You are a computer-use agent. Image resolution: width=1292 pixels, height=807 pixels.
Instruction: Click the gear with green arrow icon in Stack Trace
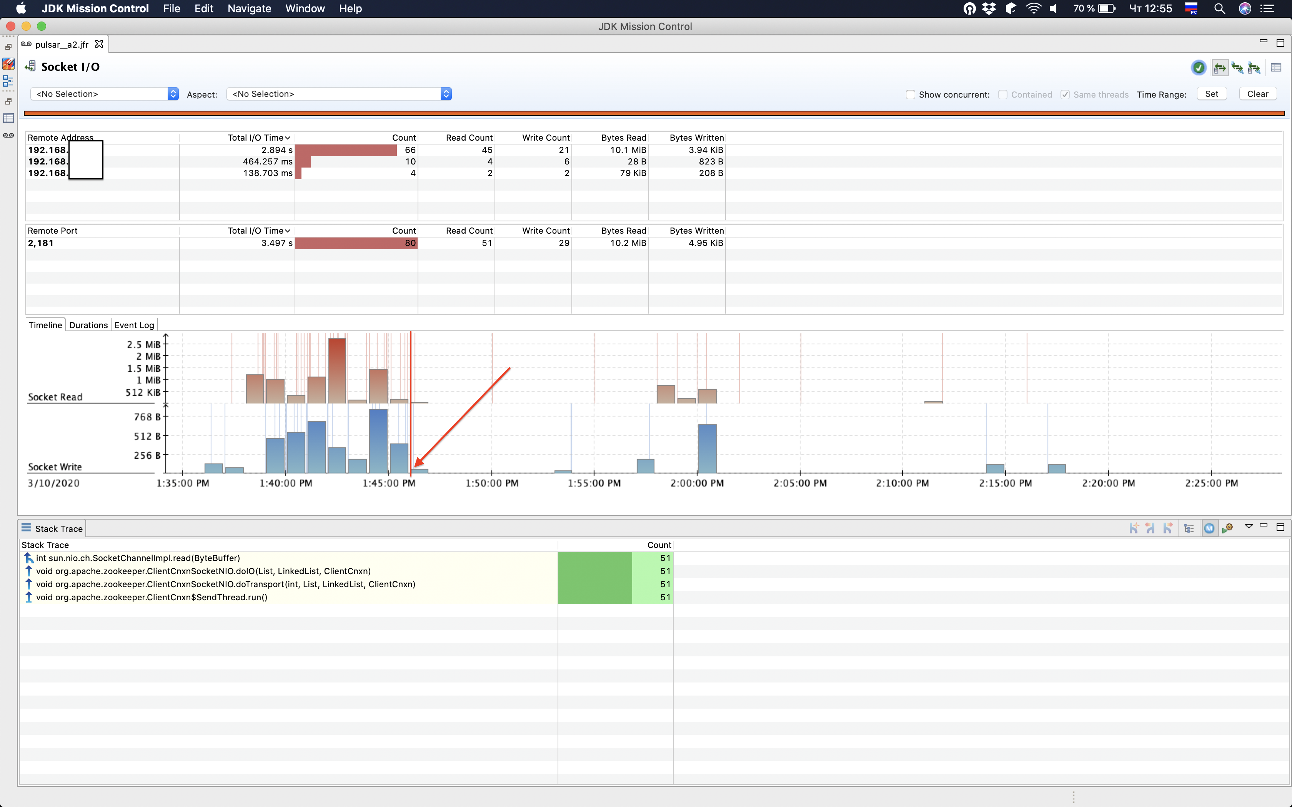[x=1228, y=528]
